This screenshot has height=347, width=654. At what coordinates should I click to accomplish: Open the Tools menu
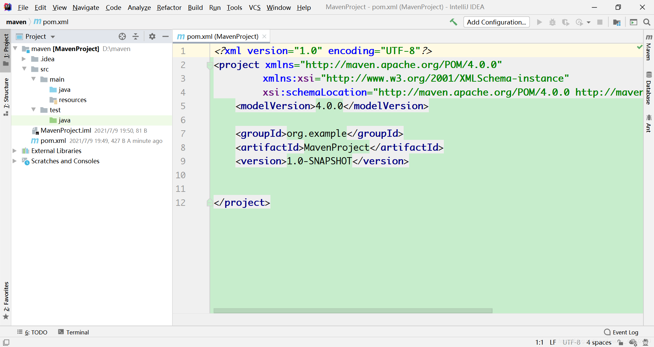coord(234,7)
